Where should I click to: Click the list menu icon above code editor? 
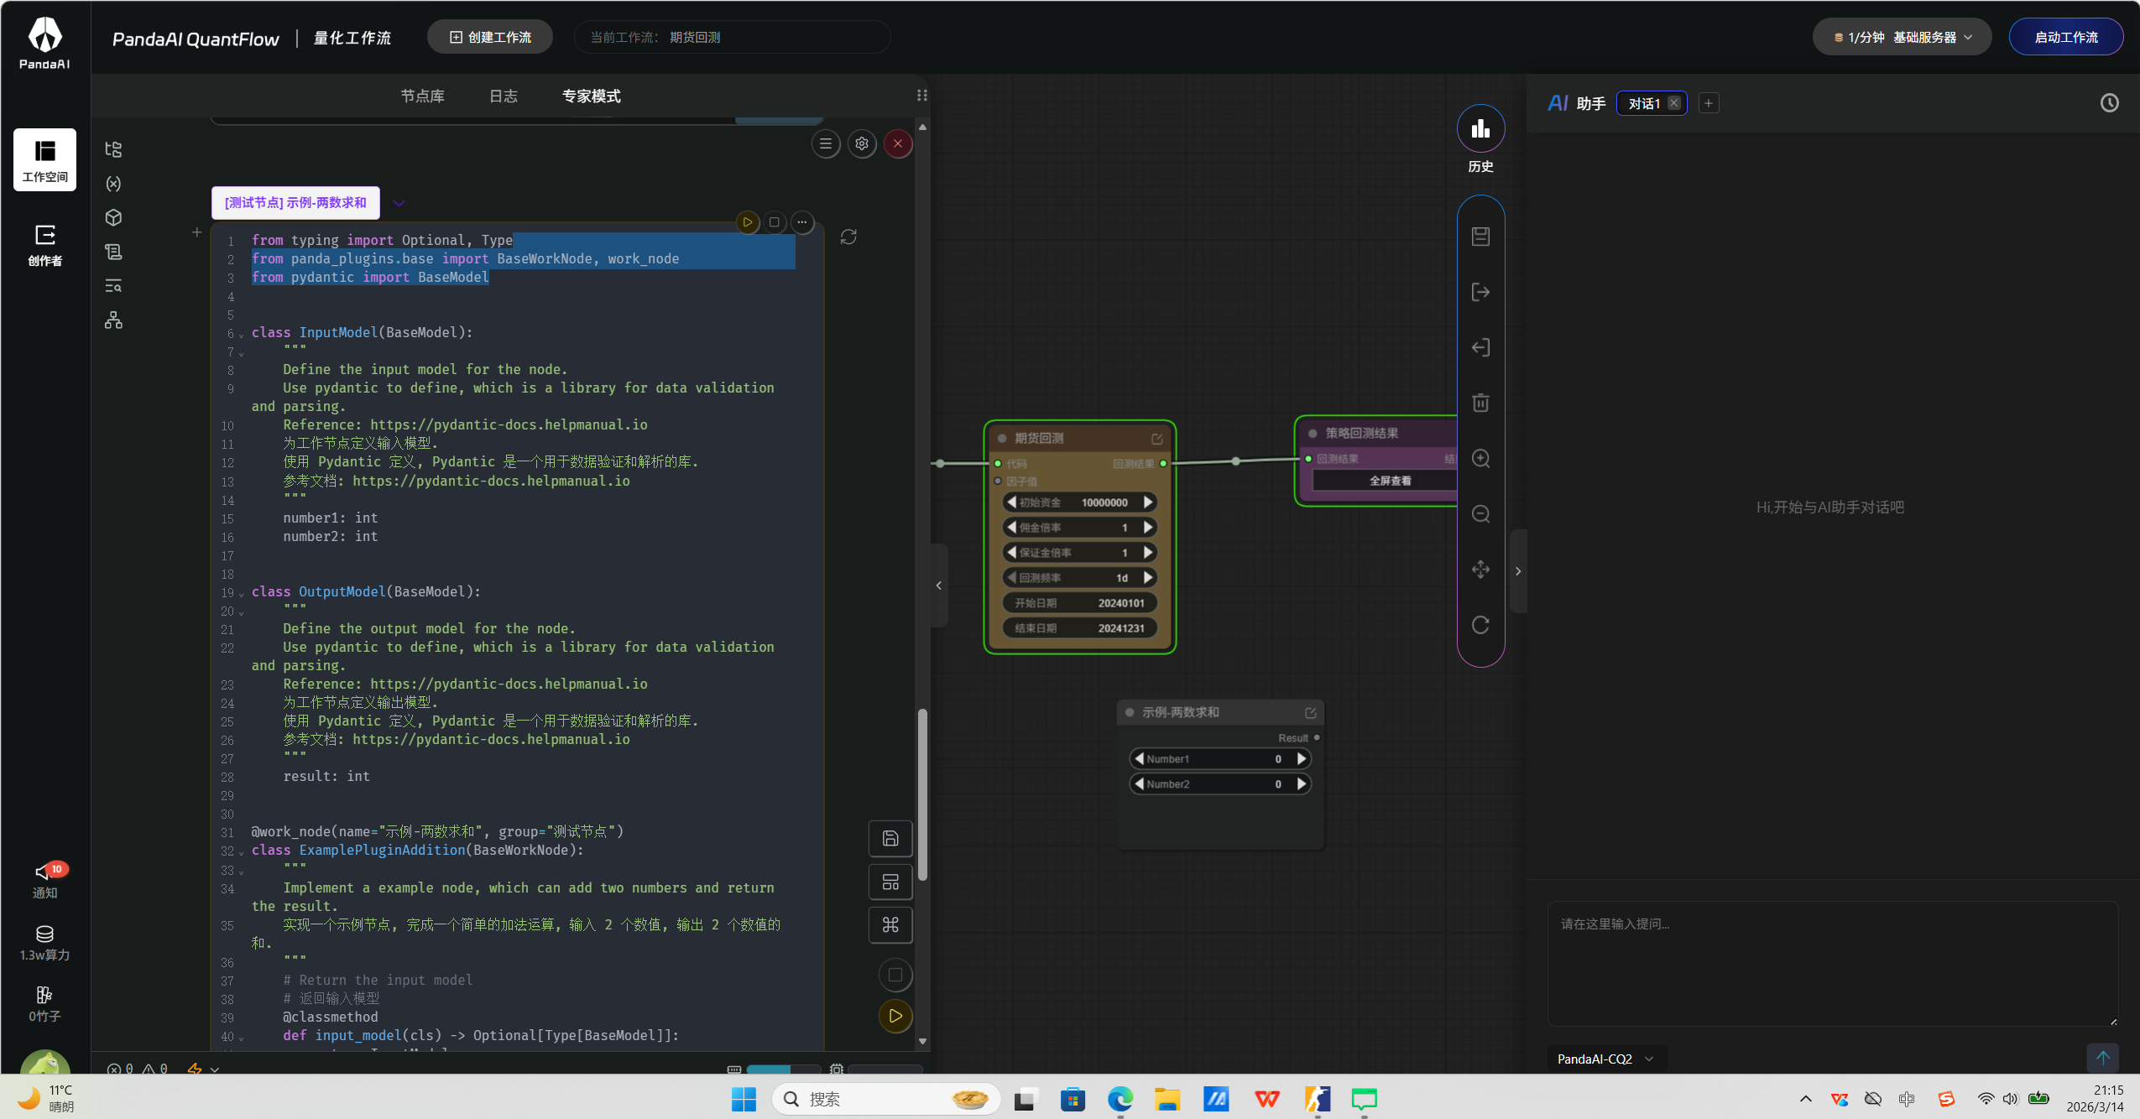pos(826,143)
